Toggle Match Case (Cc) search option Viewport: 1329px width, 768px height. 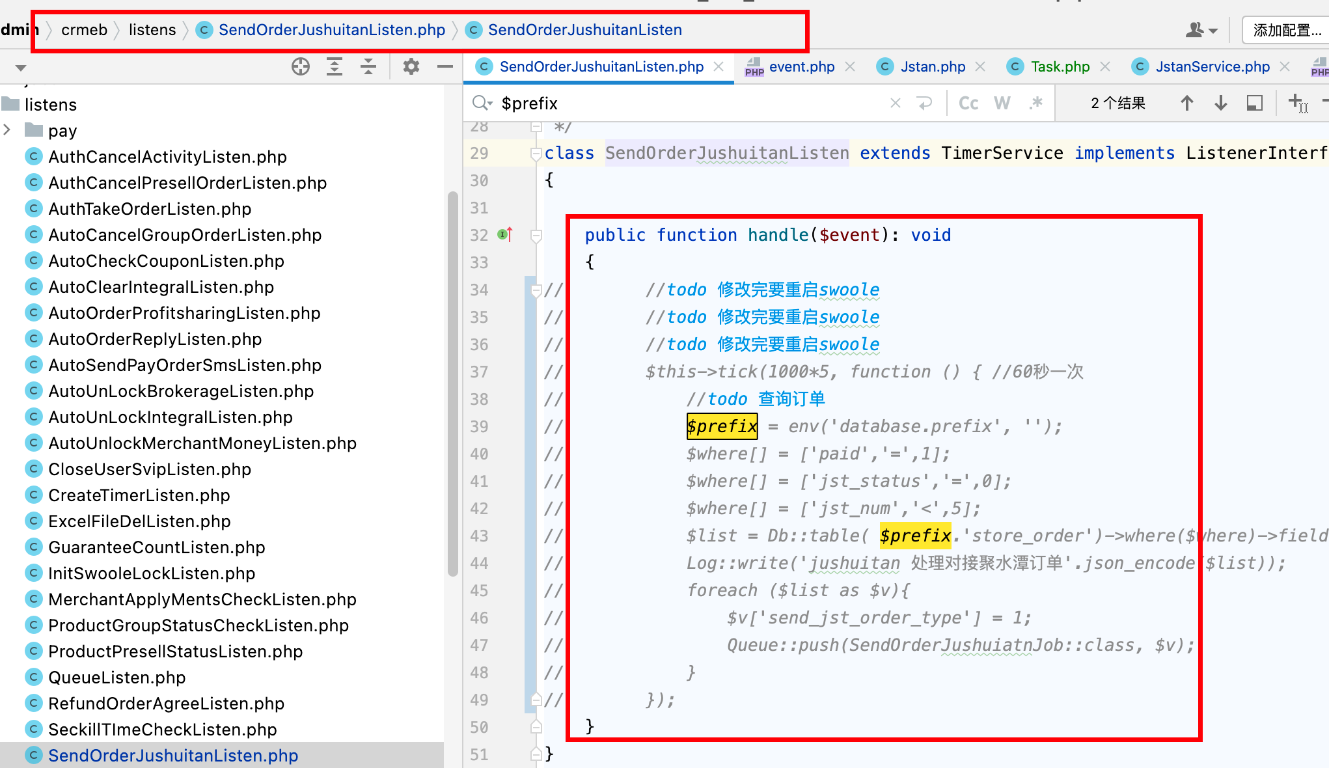pyautogui.click(x=968, y=103)
